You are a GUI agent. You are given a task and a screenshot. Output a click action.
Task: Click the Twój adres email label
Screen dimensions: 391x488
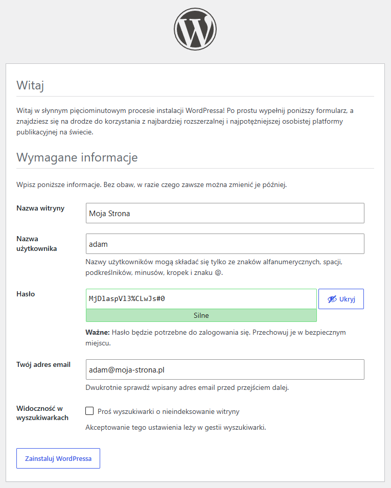tap(43, 364)
